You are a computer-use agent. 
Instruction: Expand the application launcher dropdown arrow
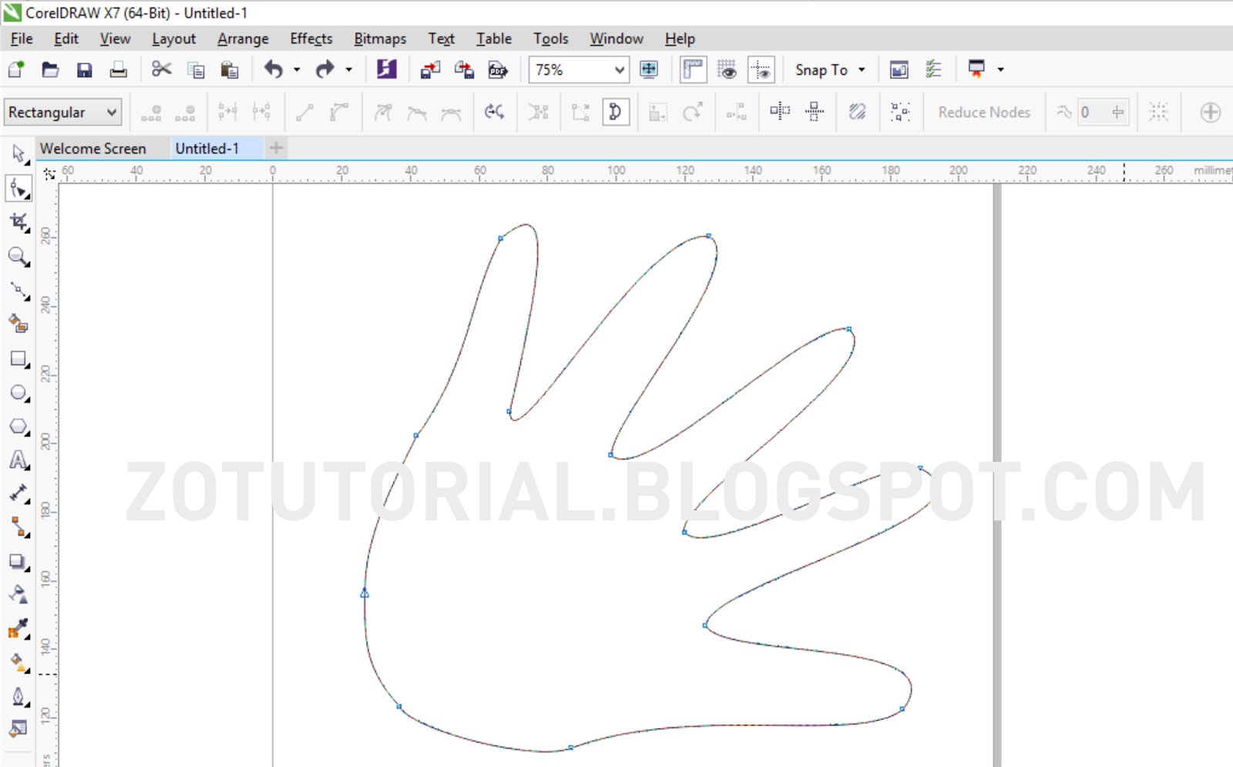click(1000, 69)
